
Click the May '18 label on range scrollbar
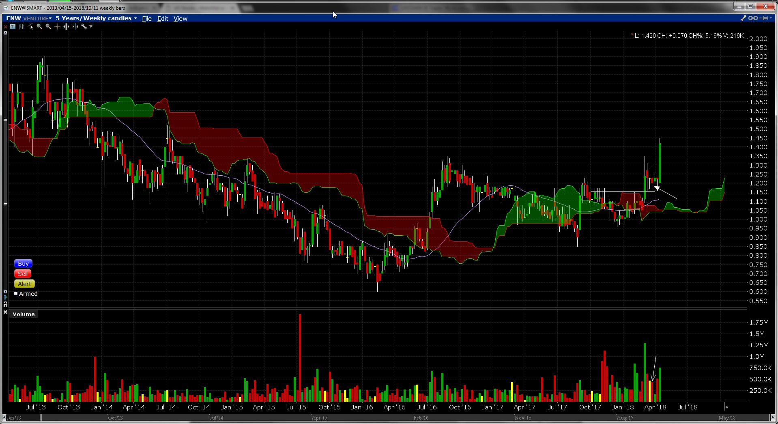coord(727,418)
